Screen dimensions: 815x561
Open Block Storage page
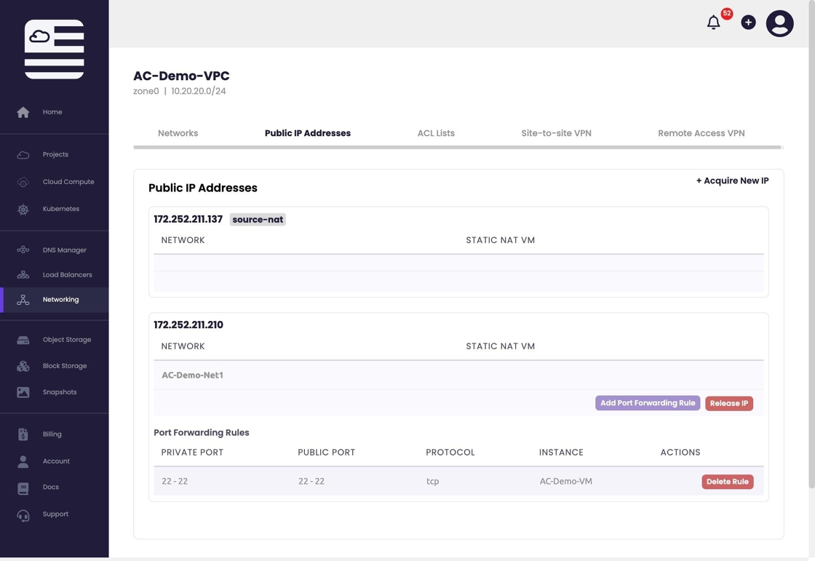coord(64,366)
